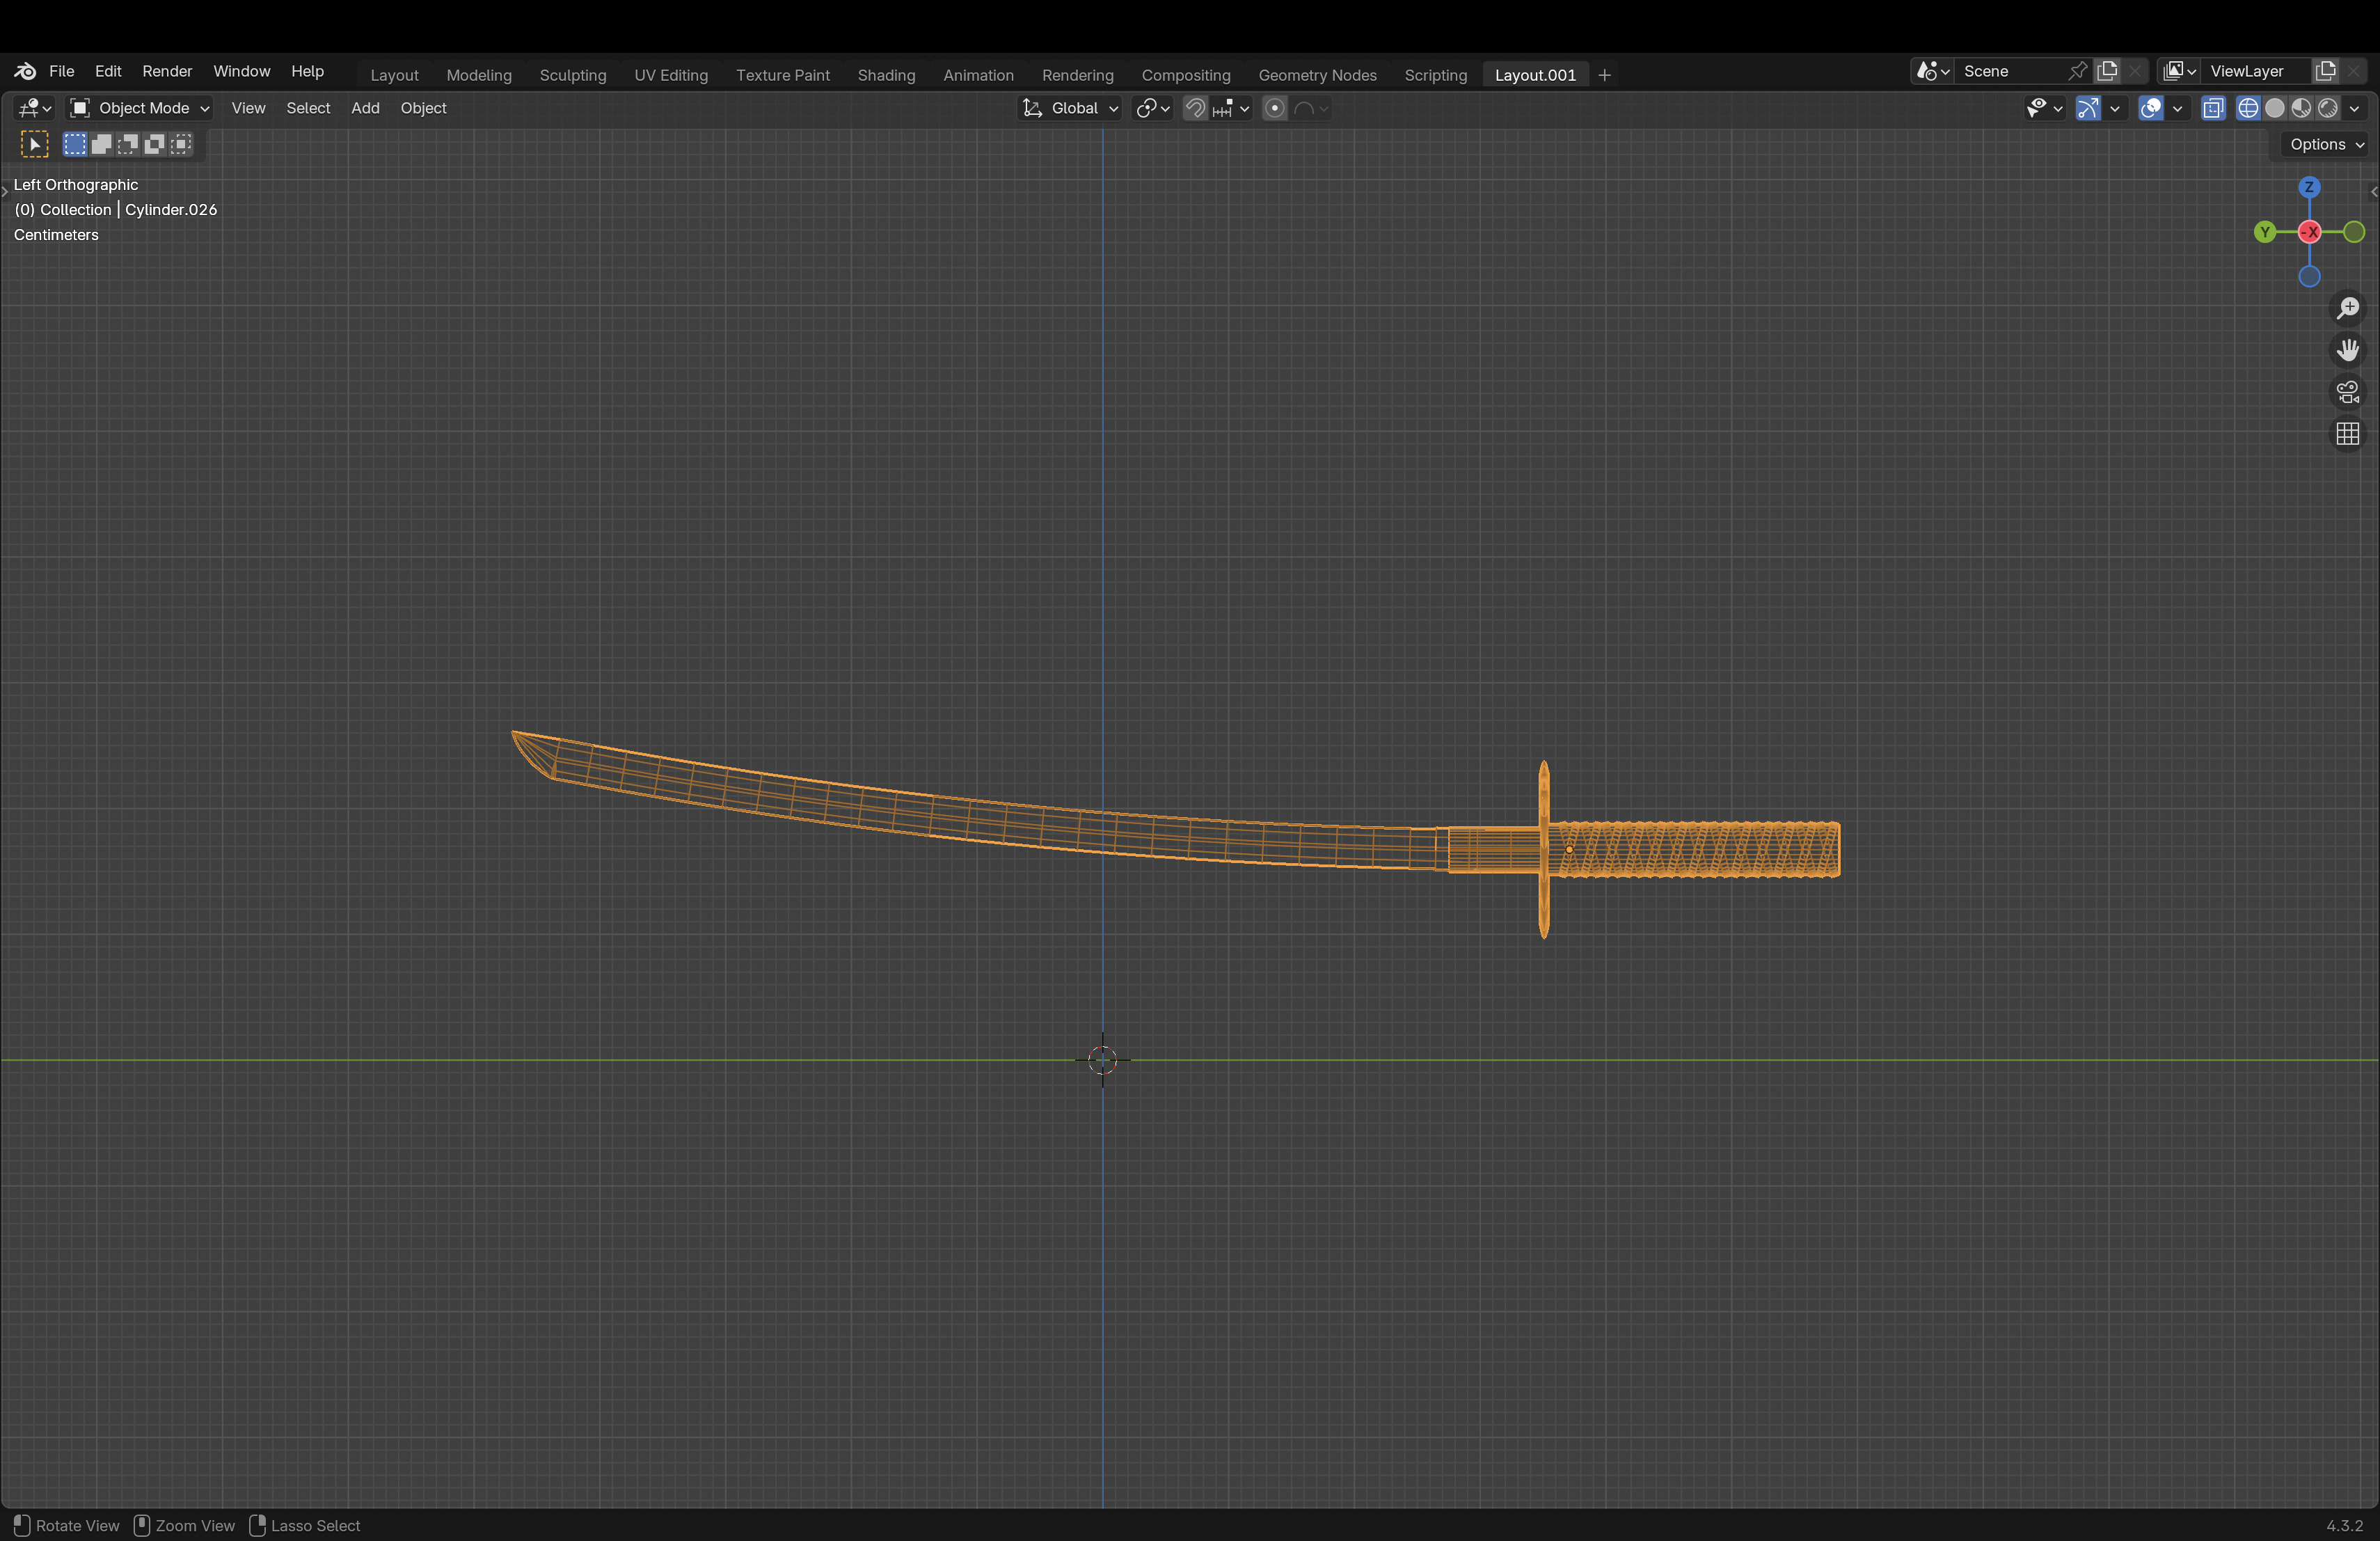
Task: Open snapping options dropdown
Action: pos(1231,108)
